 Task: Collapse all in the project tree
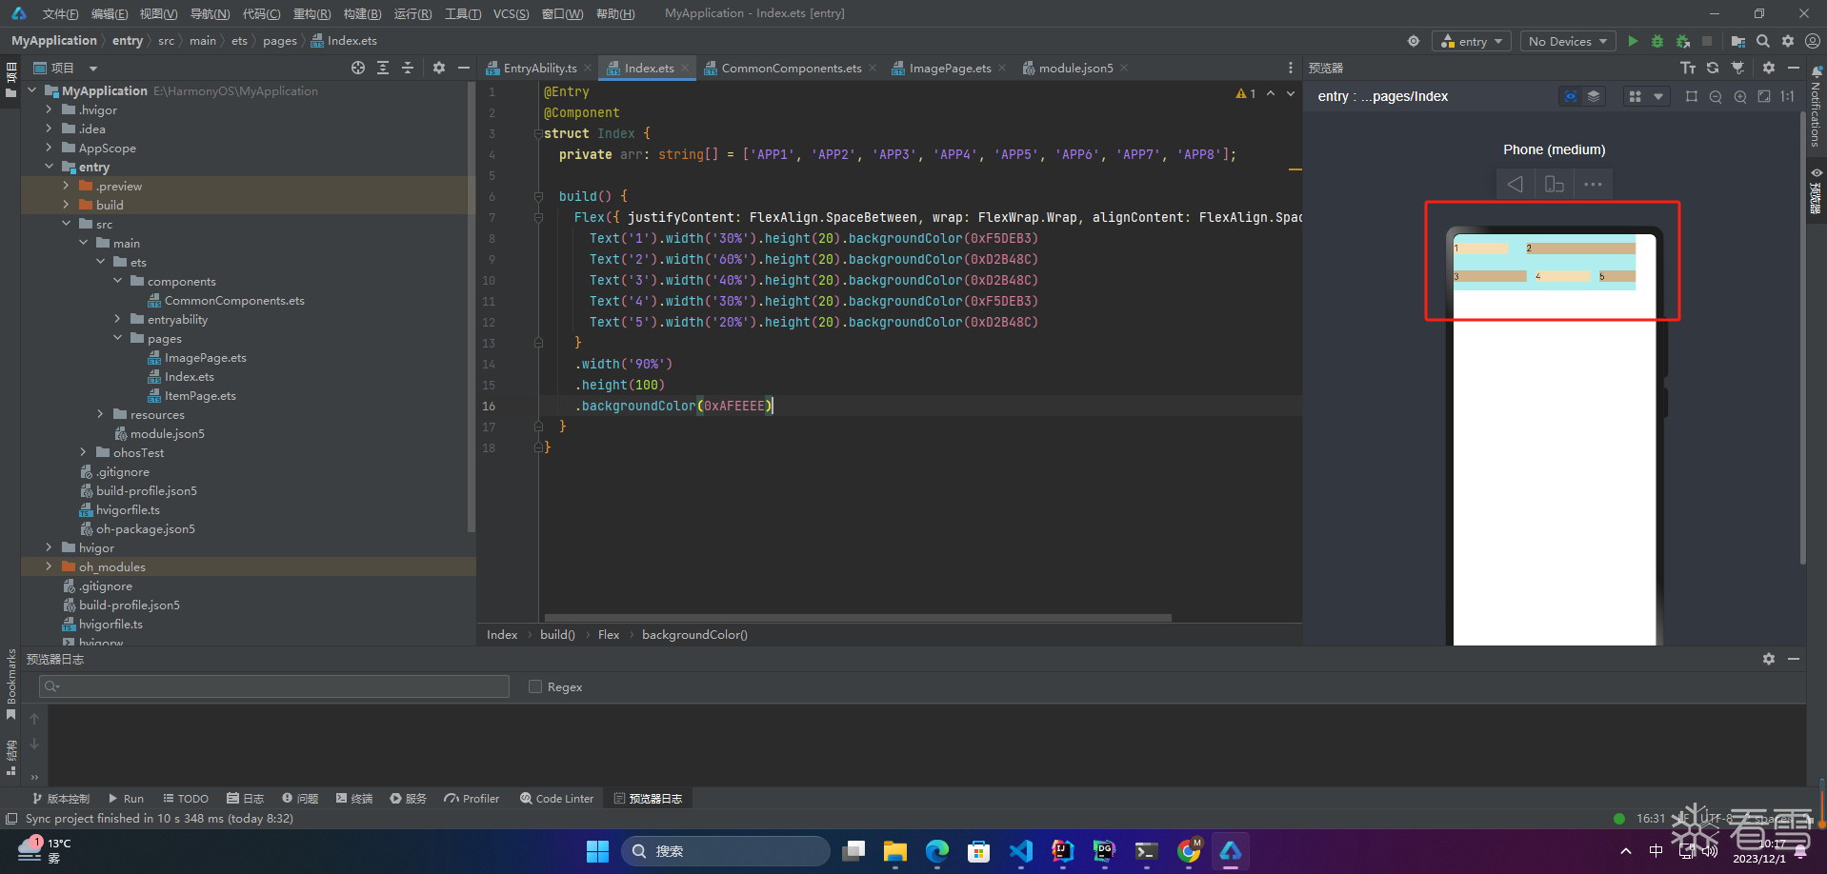click(408, 68)
